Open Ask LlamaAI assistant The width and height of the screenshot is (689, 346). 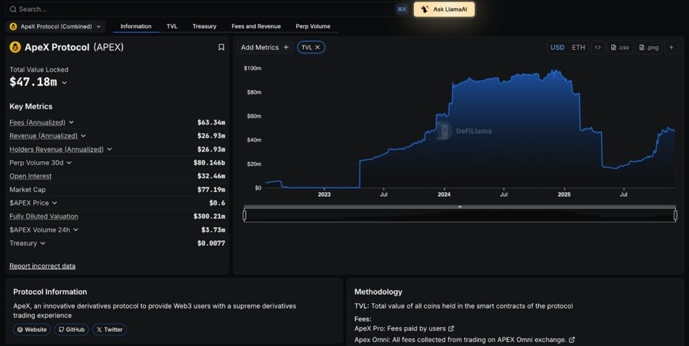[x=444, y=9]
